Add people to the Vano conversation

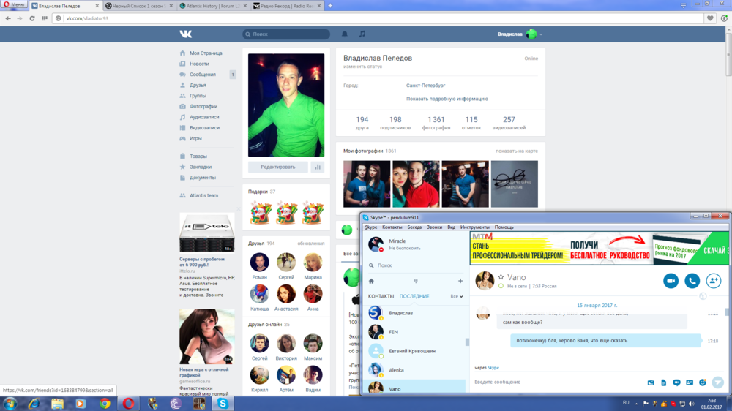[x=713, y=281]
